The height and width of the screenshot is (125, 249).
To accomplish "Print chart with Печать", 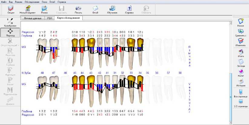I will 78,9.
